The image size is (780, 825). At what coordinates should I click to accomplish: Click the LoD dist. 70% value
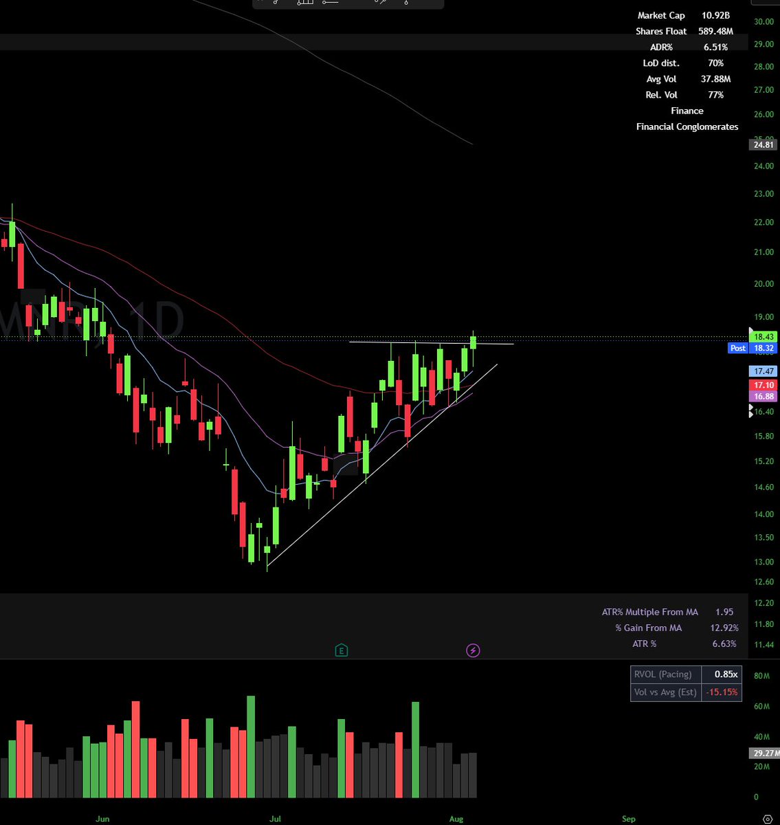tap(715, 63)
